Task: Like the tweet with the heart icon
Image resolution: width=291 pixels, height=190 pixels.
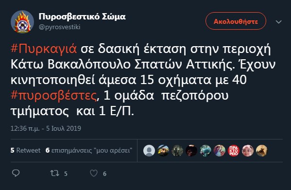Action: click(94, 173)
